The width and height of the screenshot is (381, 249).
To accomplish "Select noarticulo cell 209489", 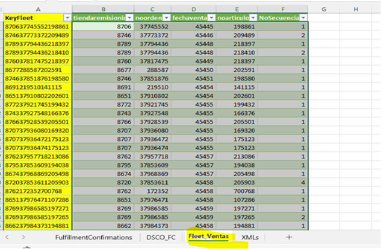I will pos(237,36).
